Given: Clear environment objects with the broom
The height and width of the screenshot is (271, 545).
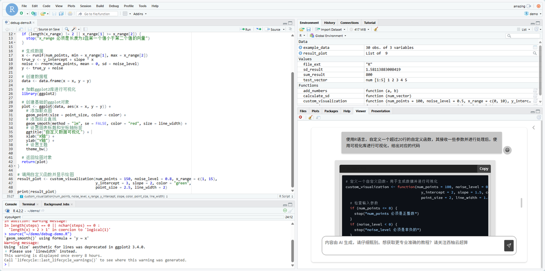Looking at the screenshot, I should pos(376,29).
